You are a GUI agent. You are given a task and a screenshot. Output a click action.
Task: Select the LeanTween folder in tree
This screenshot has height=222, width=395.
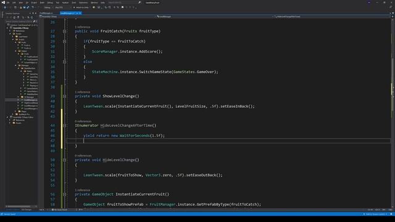pos(23,36)
